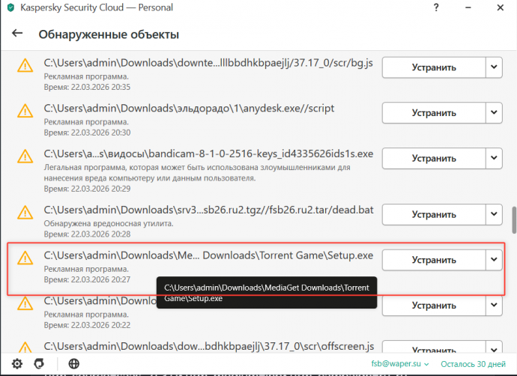Go back using the arrow icon
The height and width of the screenshot is (376, 517).
[x=17, y=34]
